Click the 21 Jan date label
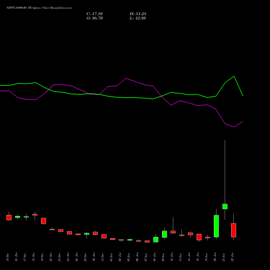Image resolution: width=270 pixels, height=270 pixels. pos(224,257)
